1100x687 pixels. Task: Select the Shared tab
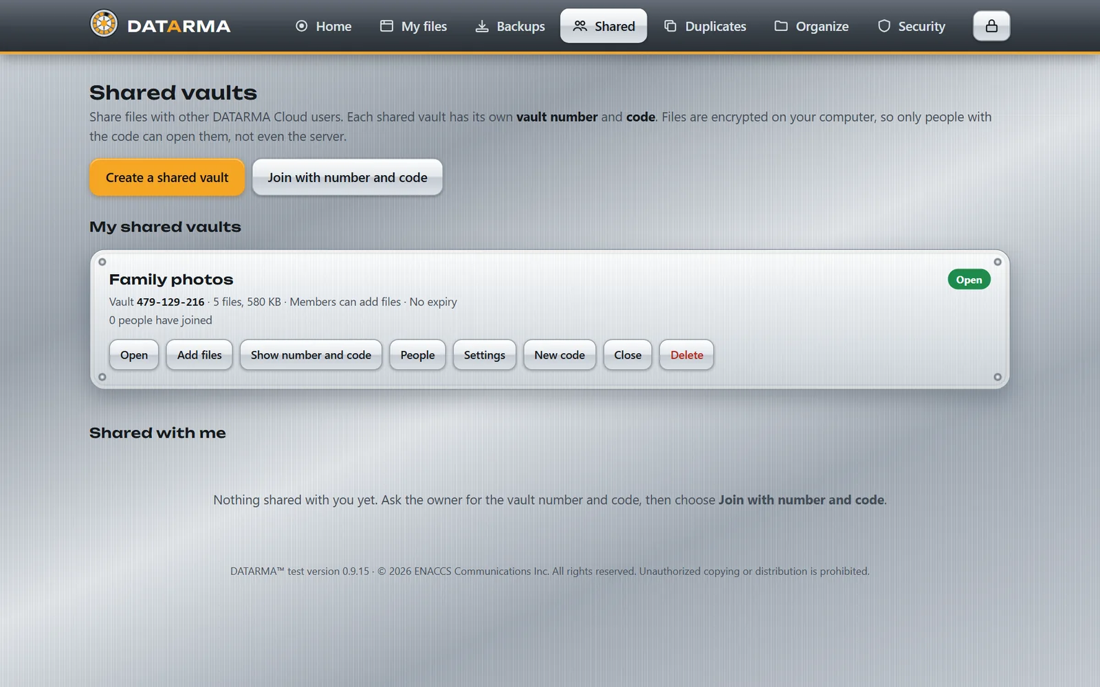click(604, 26)
